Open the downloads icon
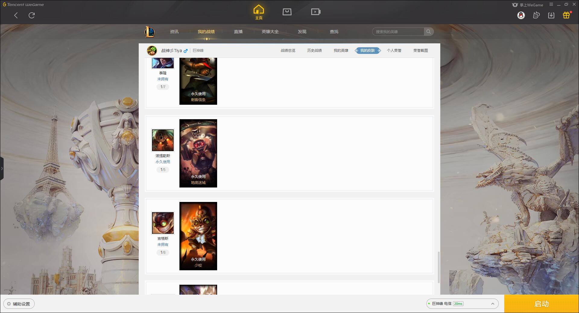Image resolution: width=579 pixels, height=313 pixels. point(551,15)
